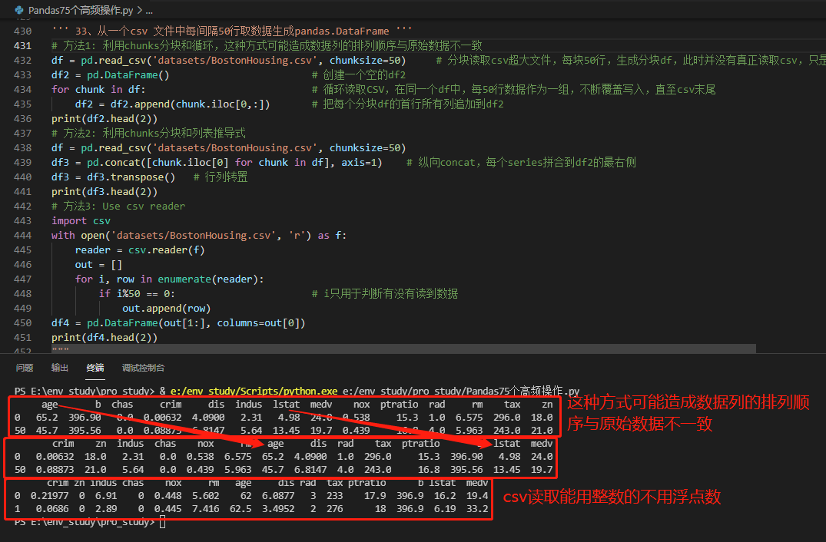Click the comment '# i只用于判断有没有读到数据'

point(385,293)
